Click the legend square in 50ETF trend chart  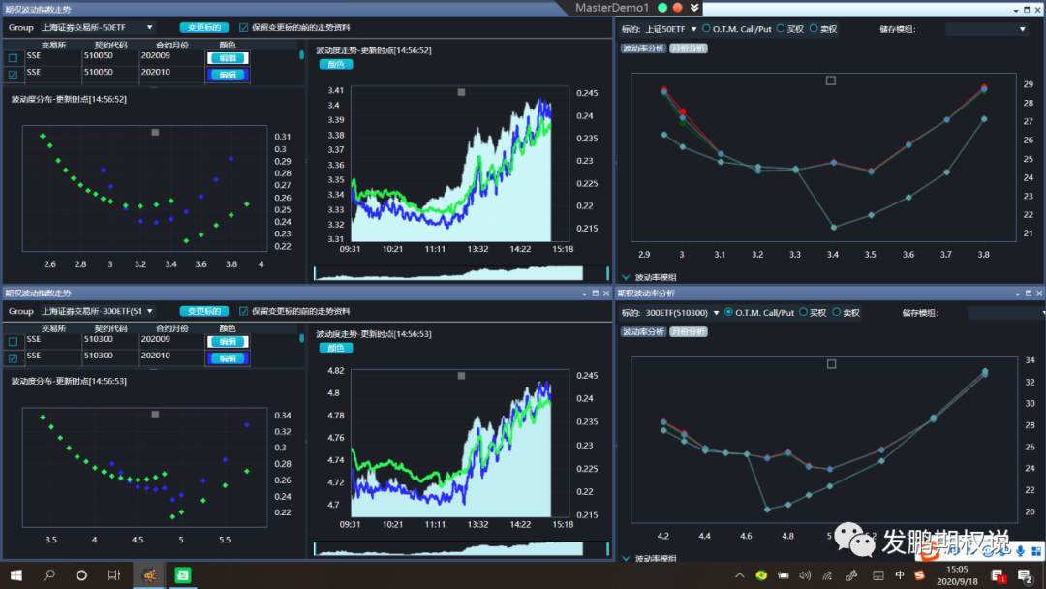click(461, 92)
